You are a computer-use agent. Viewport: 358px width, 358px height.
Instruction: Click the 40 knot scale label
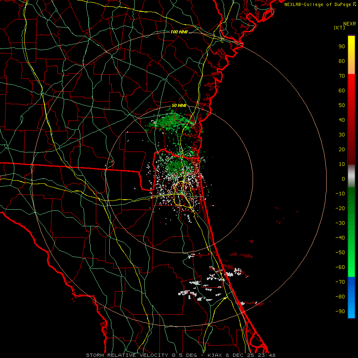tap(342, 120)
